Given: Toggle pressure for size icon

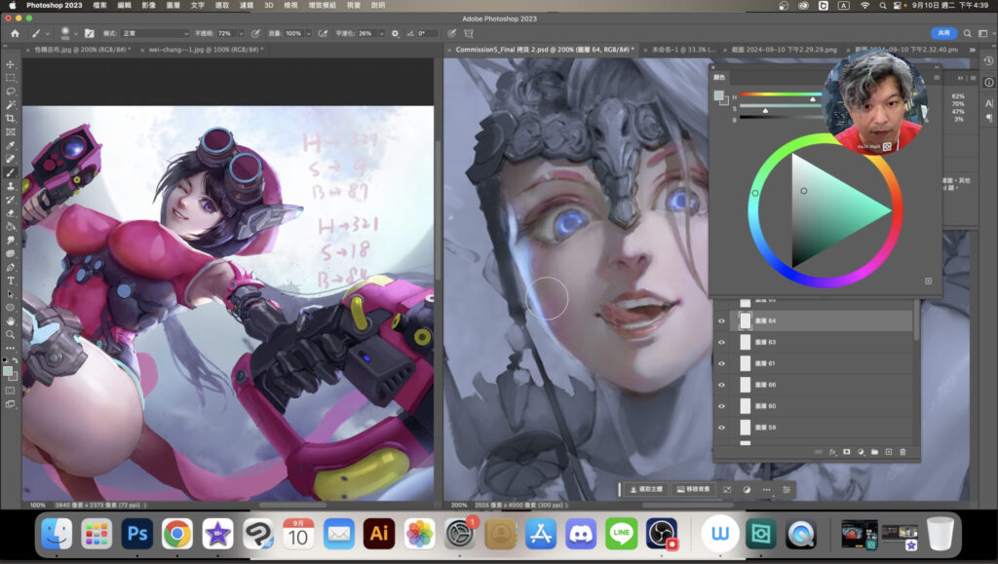Looking at the screenshot, I should click(451, 33).
